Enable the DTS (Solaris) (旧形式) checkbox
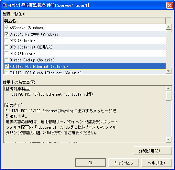This screenshot has height=170, width=175. coord(6,47)
